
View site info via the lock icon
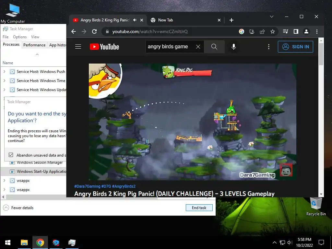107,31
